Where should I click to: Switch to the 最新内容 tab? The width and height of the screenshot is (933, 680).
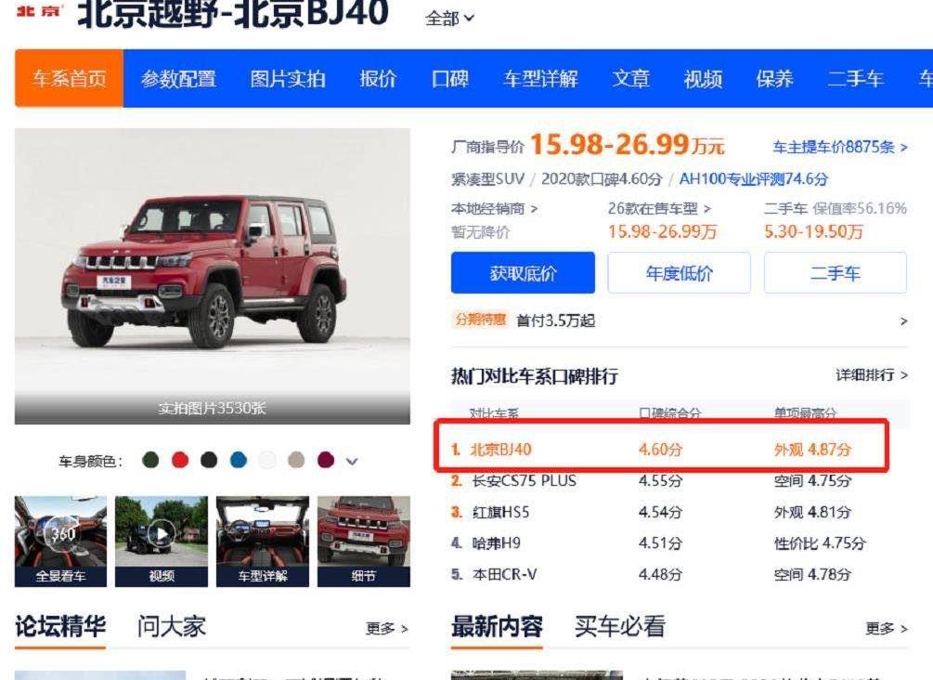[497, 627]
